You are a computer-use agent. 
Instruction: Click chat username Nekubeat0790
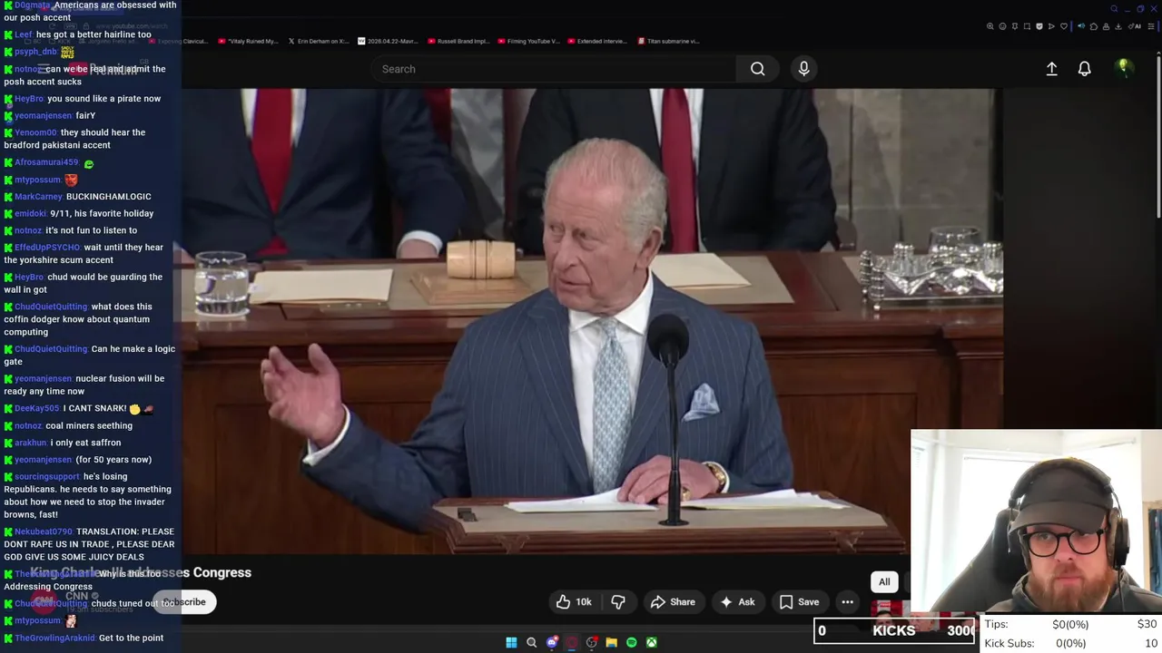coord(44,531)
